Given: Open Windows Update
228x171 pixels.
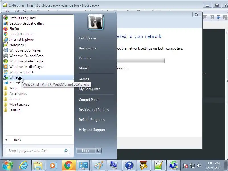Looking at the screenshot, I should [x=38, y=72].
